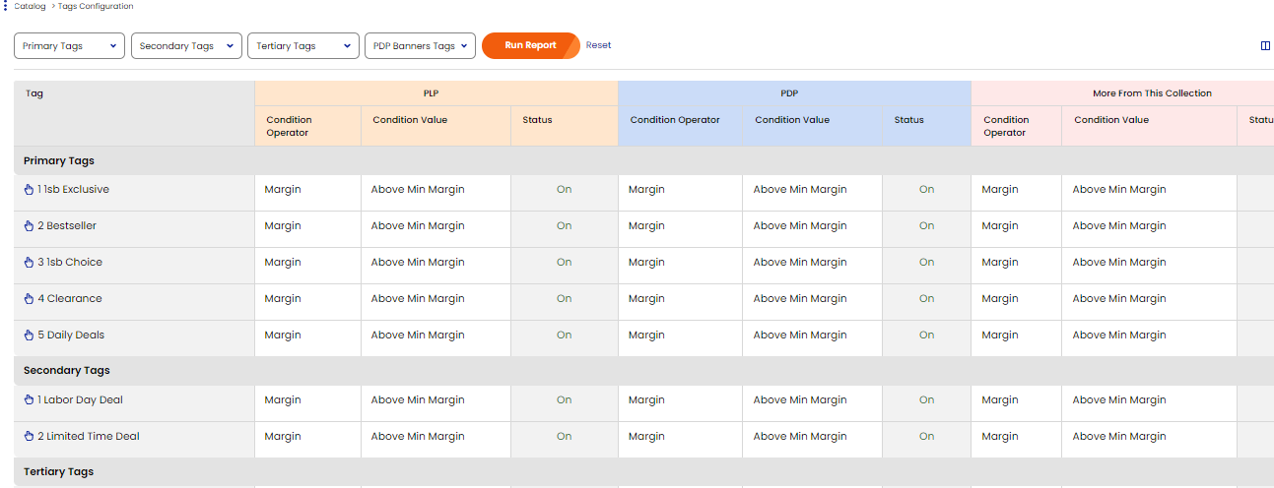Open the Primary Tags dropdown
Screen dimensions: 1274x488
point(69,46)
